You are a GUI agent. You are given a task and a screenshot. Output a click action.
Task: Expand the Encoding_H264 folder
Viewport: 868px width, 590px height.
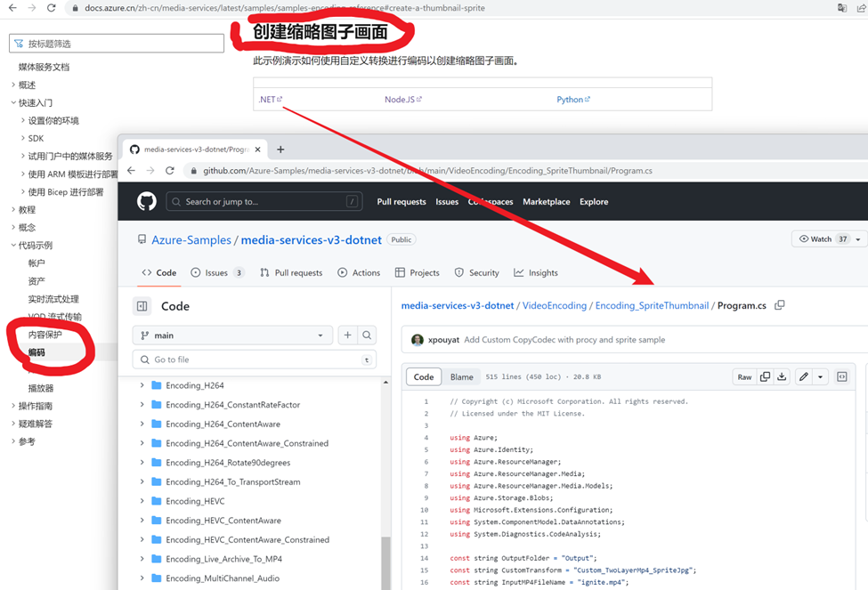tap(142, 385)
